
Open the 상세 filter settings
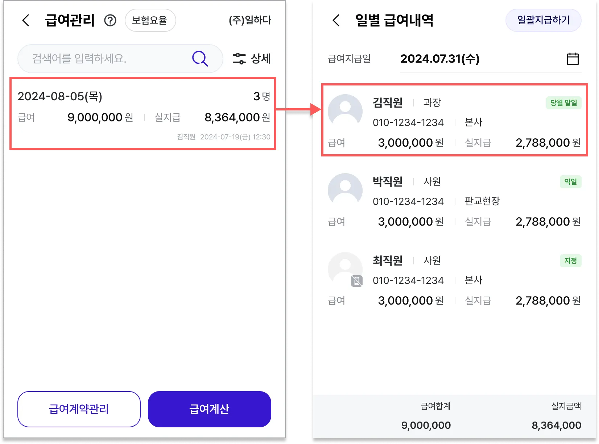[x=252, y=58]
